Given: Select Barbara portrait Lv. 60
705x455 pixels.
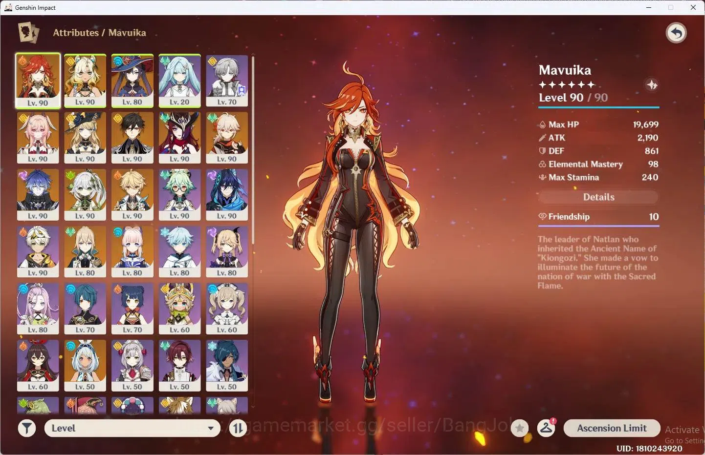Looking at the screenshot, I should [x=227, y=309].
